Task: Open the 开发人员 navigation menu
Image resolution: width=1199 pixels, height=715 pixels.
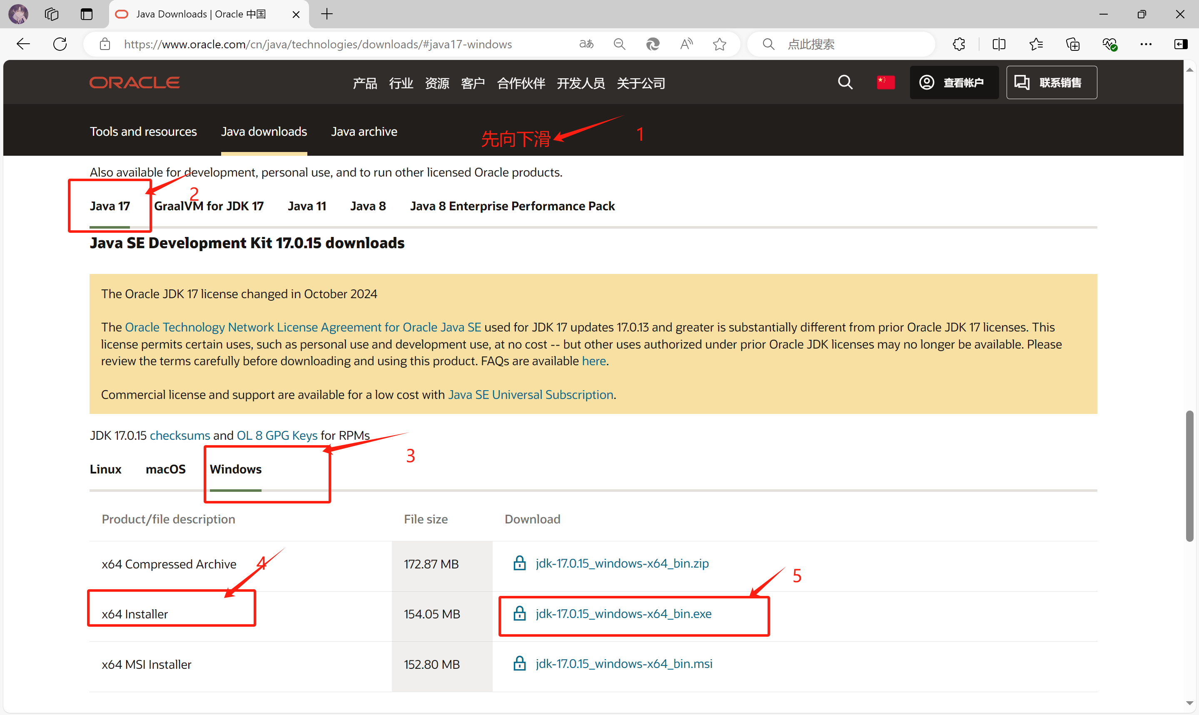Action: (581, 83)
